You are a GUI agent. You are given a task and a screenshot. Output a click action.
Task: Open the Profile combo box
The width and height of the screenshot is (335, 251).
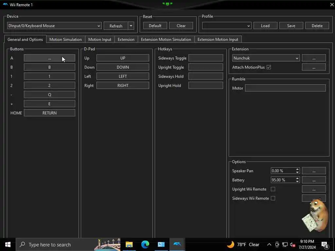227,26
